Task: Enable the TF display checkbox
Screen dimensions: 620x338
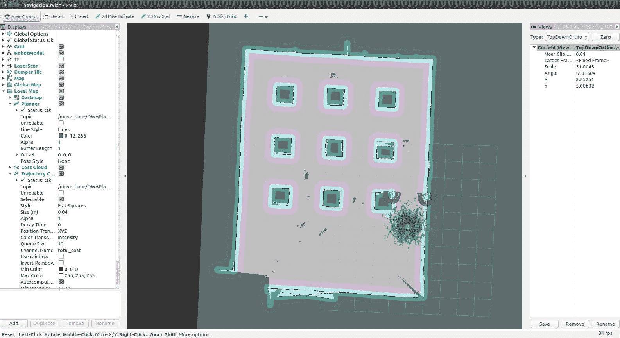Action: point(61,59)
